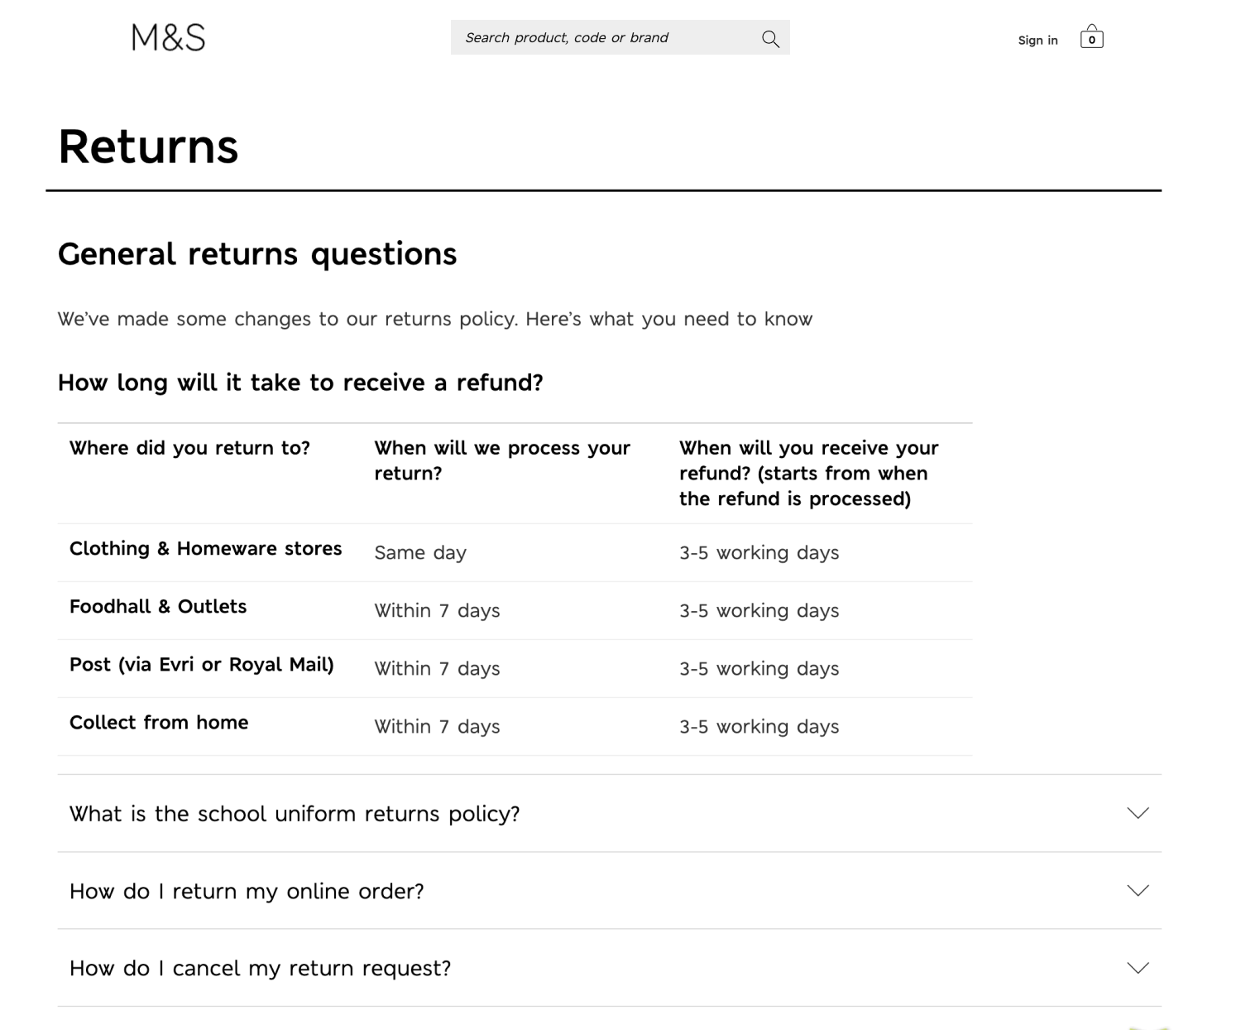
Task: Click 'Where did you return to?' column header
Action: 189,448
